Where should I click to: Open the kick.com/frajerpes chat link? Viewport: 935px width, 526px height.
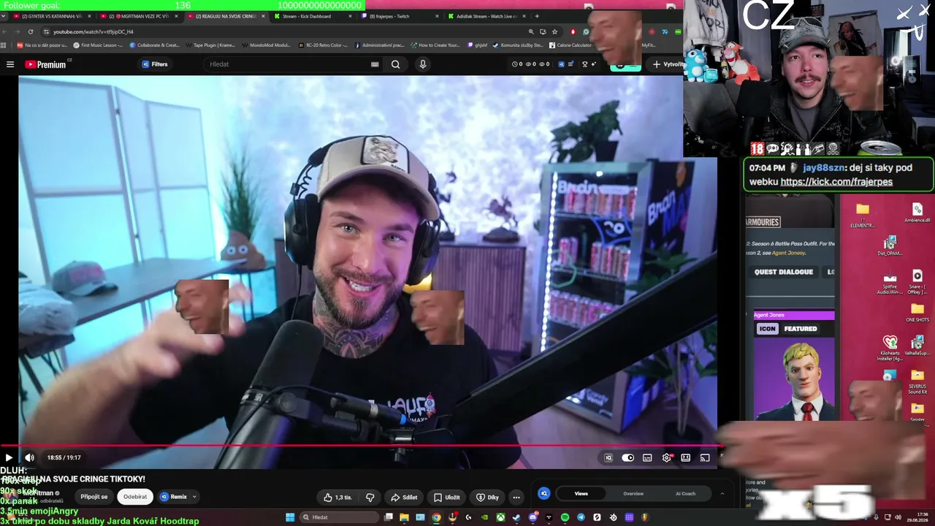point(836,182)
